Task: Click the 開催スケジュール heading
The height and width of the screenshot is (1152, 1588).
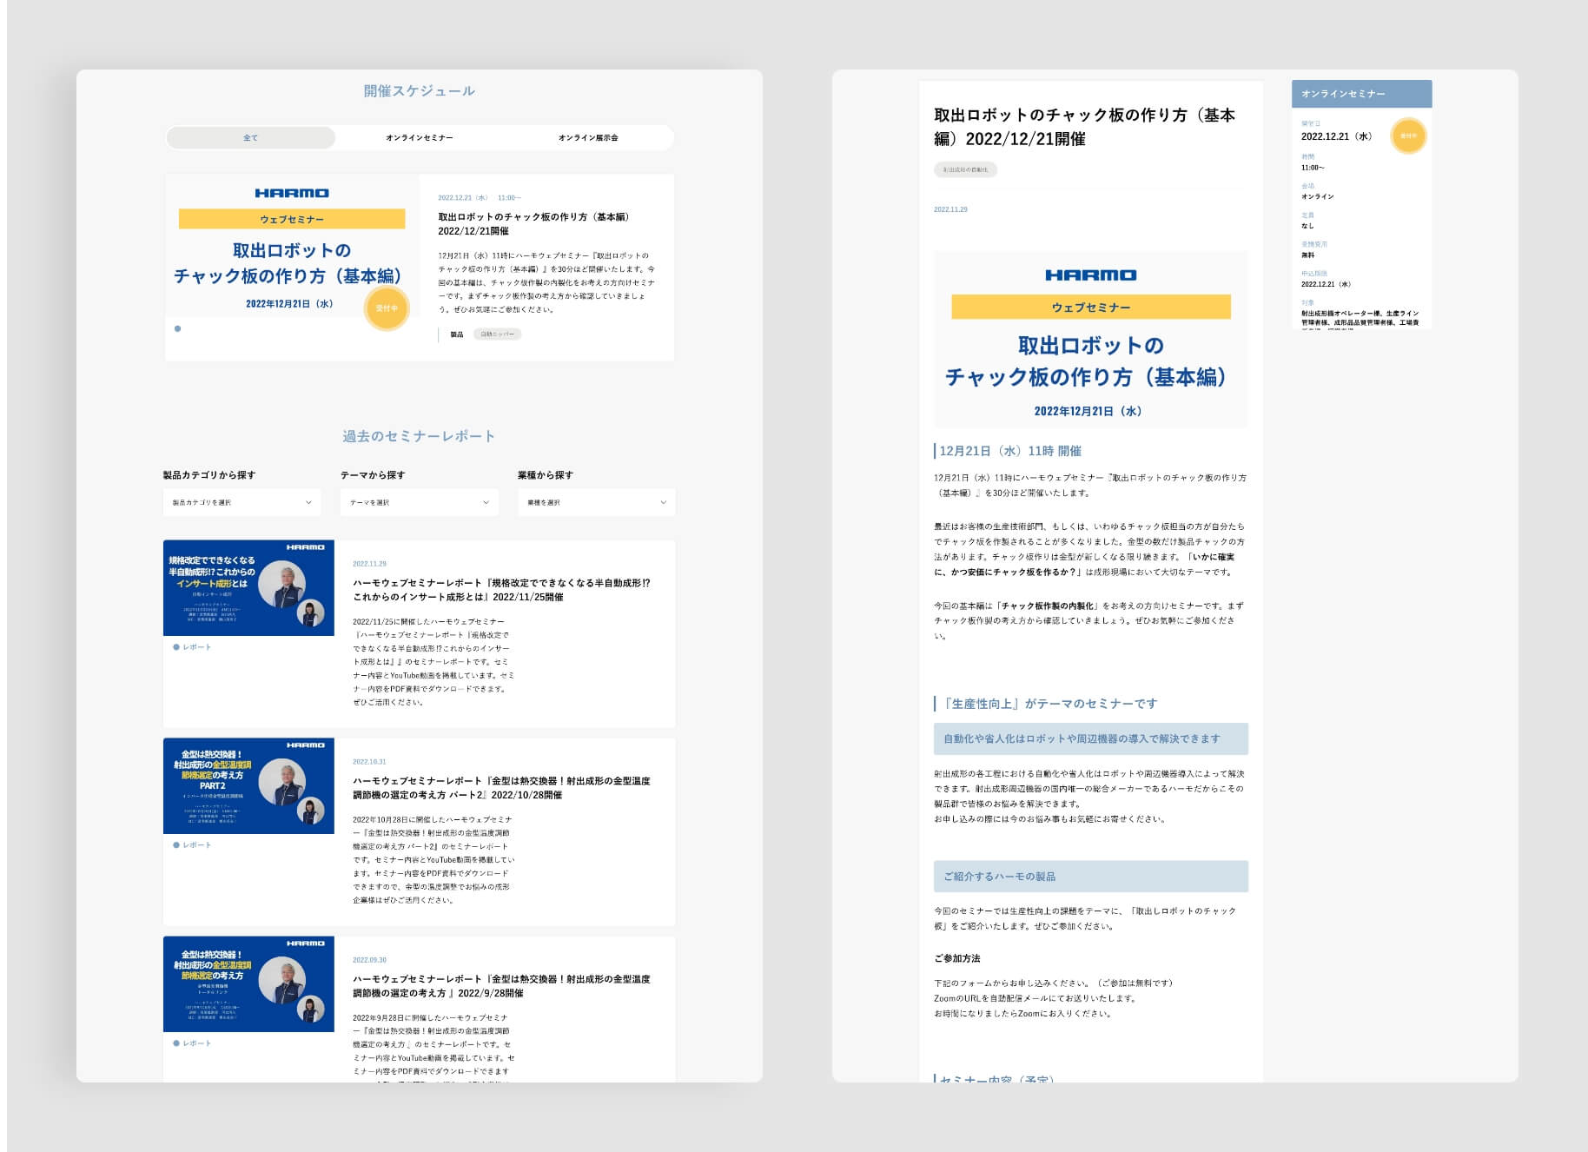Action: click(420, 90)
